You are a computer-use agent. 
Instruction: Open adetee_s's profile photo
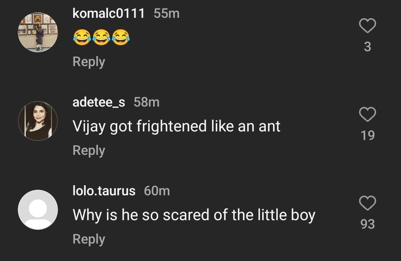(x=38, y=121)
